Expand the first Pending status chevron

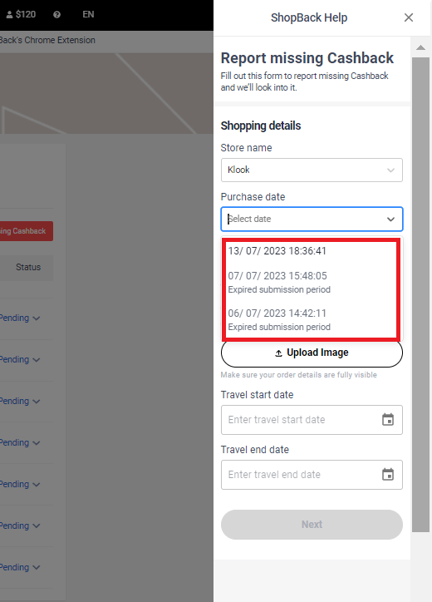click(37, 318)
